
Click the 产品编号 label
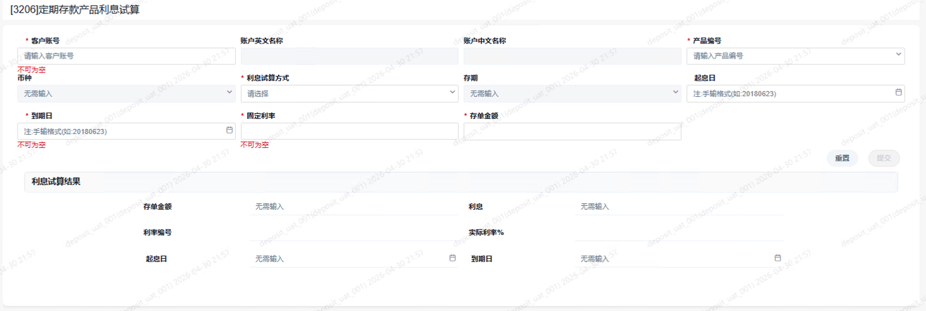pos(707,41)
